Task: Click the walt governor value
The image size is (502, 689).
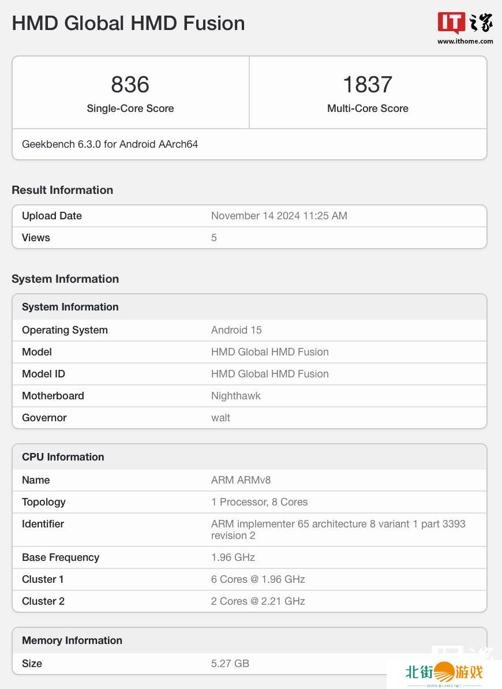Action: (x=221, y=418)
